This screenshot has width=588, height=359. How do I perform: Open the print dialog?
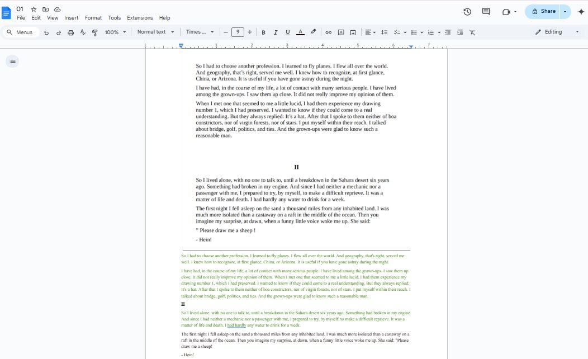tap(70, 32)
